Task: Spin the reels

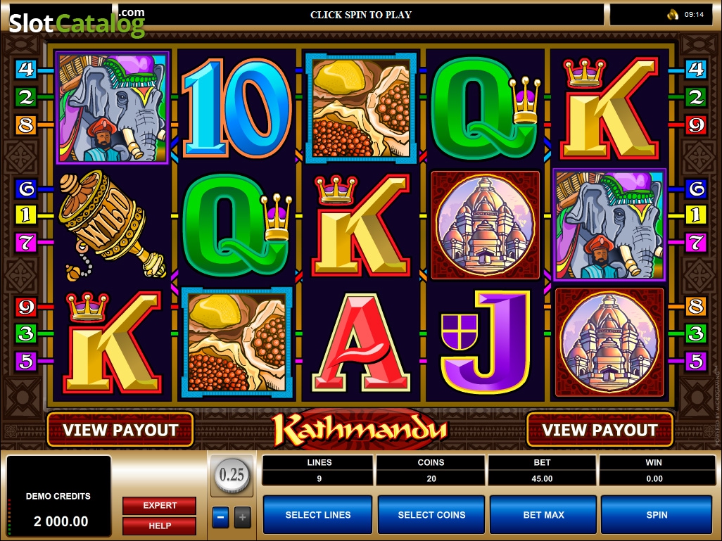Action: 657,515
